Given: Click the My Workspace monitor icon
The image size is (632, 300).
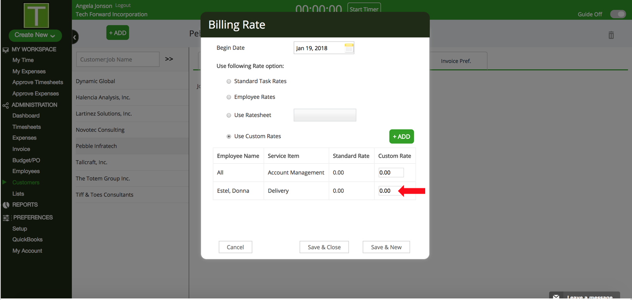Looking at the screenshot, I should [x=5, y=50].
